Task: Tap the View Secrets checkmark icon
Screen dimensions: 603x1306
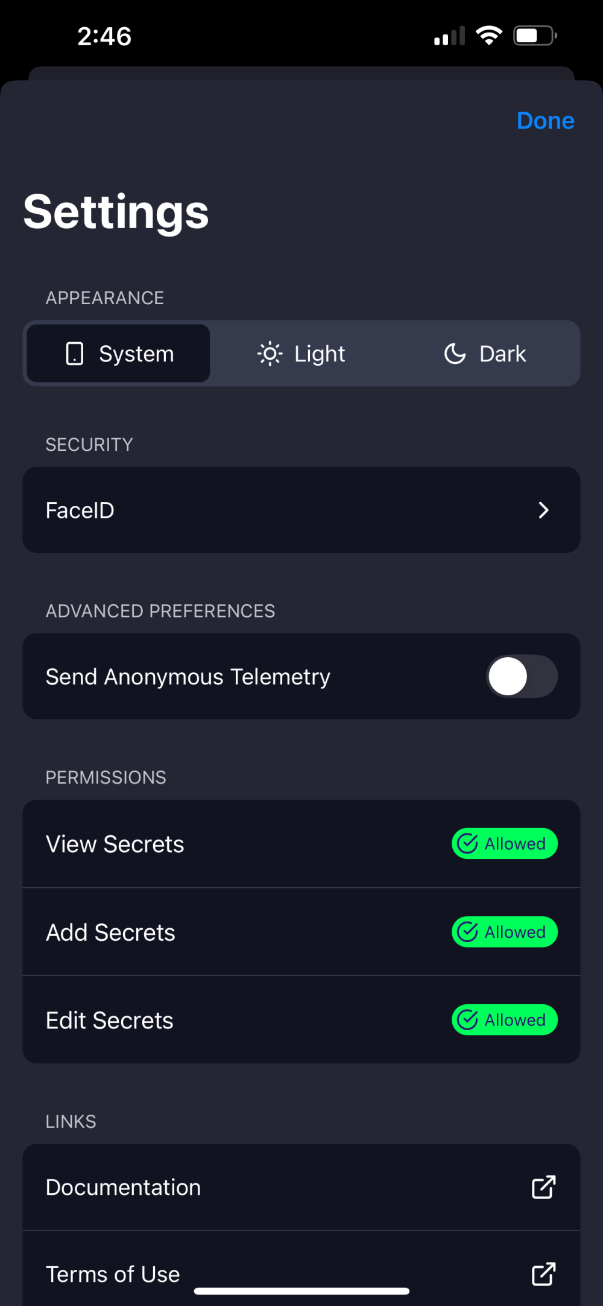Action: click(468, 844)
